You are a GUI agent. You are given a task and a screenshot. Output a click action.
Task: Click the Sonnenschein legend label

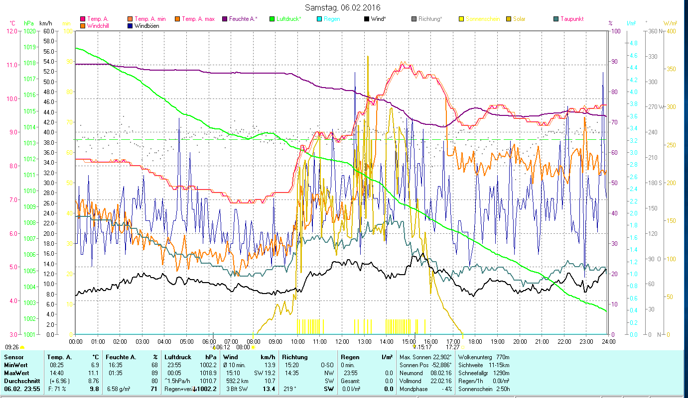(482, 19)
